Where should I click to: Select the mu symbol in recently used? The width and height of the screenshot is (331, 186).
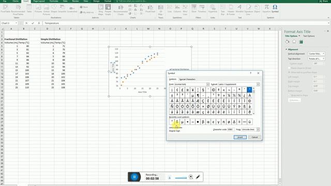point(182,122)
